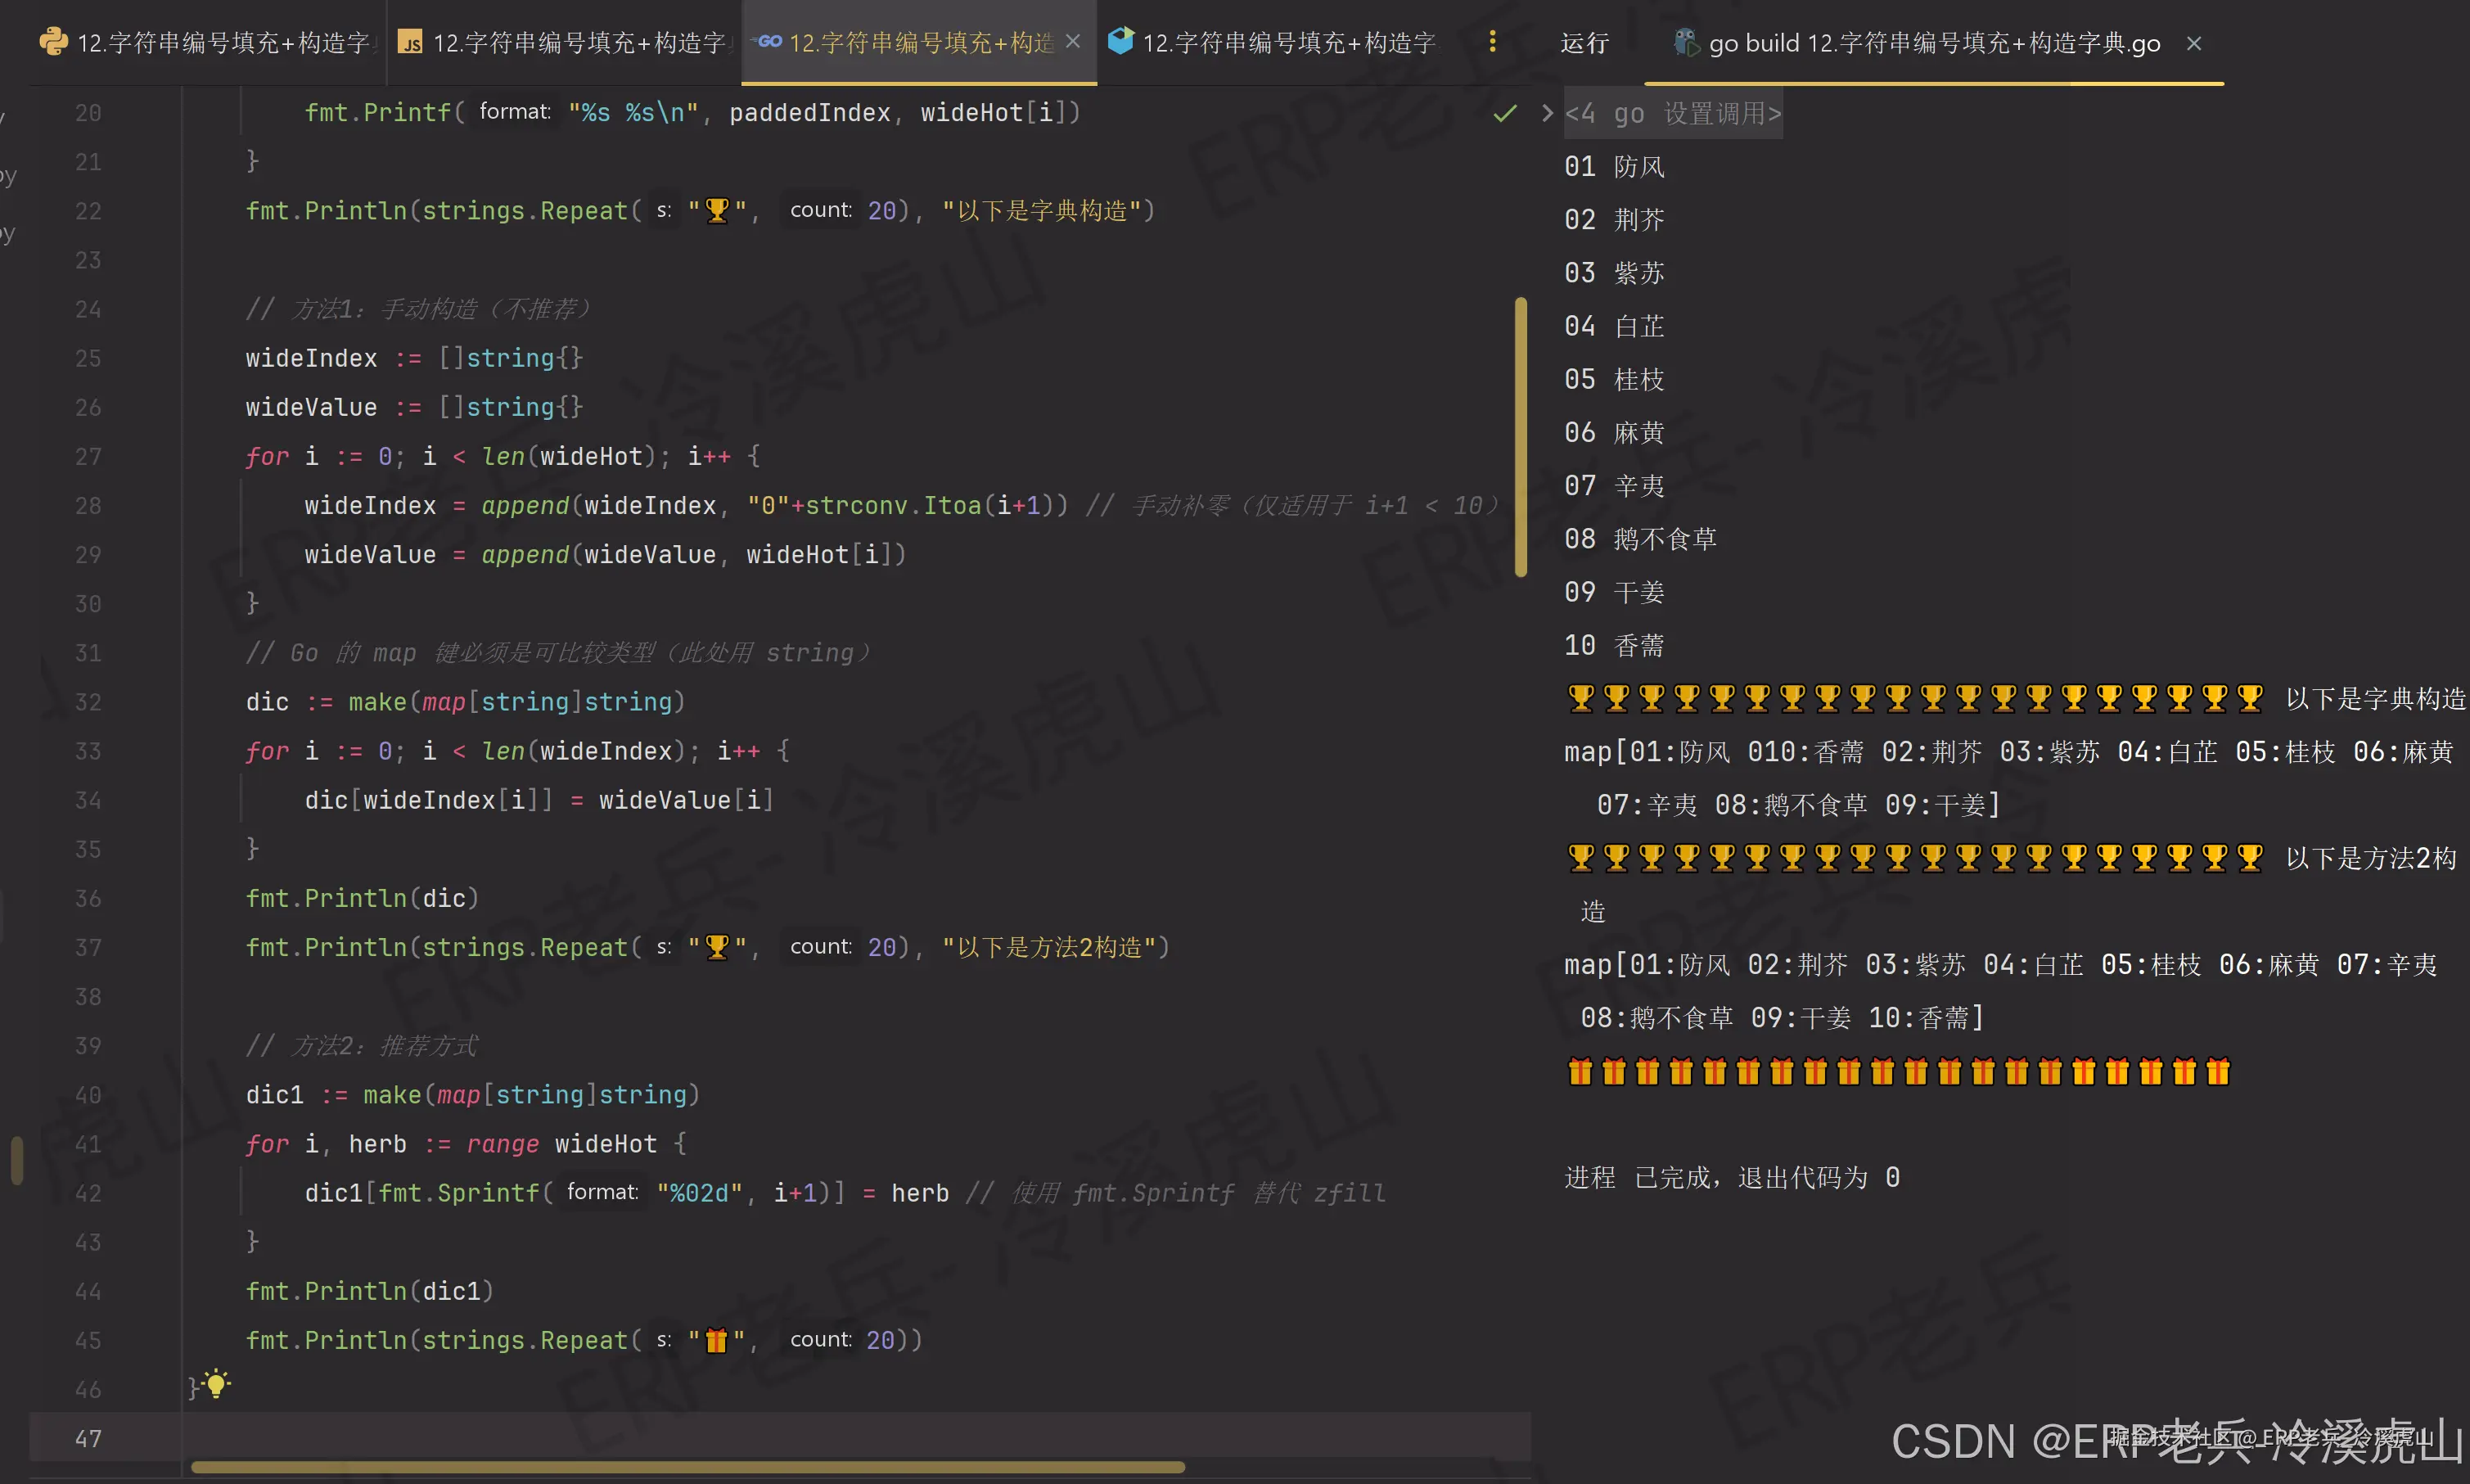Expand the folded go setup calls line

coord(1546,113)
